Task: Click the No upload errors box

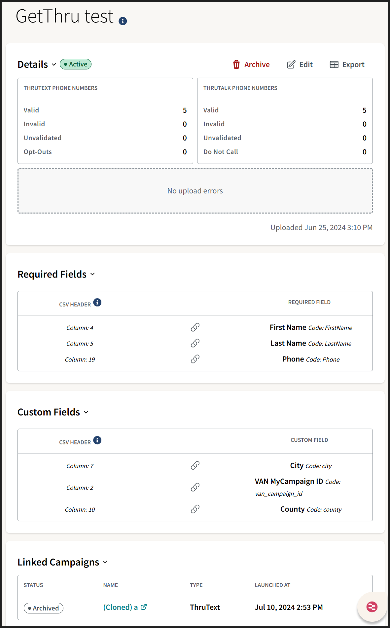Action: coord(195,191)
